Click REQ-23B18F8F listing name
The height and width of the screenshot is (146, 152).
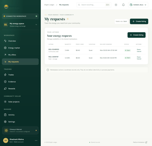[53, 57]
